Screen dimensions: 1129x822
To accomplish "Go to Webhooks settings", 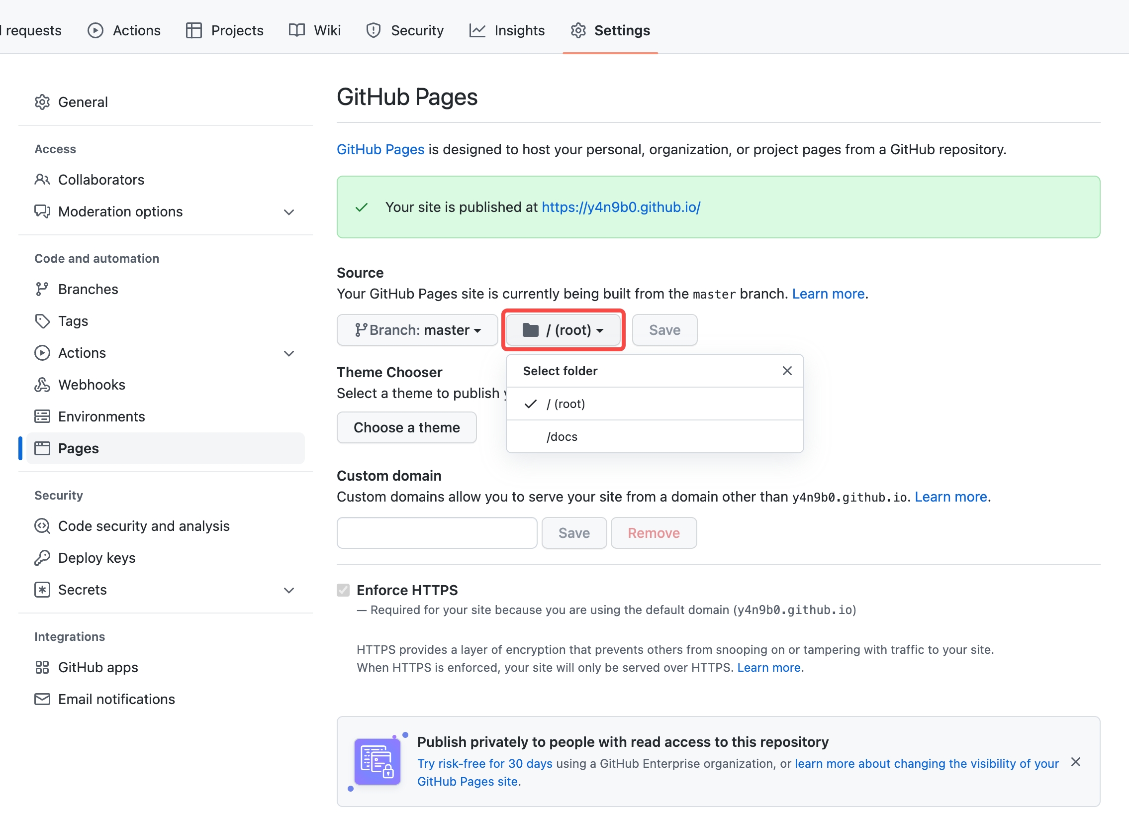I will pos(165,385).
